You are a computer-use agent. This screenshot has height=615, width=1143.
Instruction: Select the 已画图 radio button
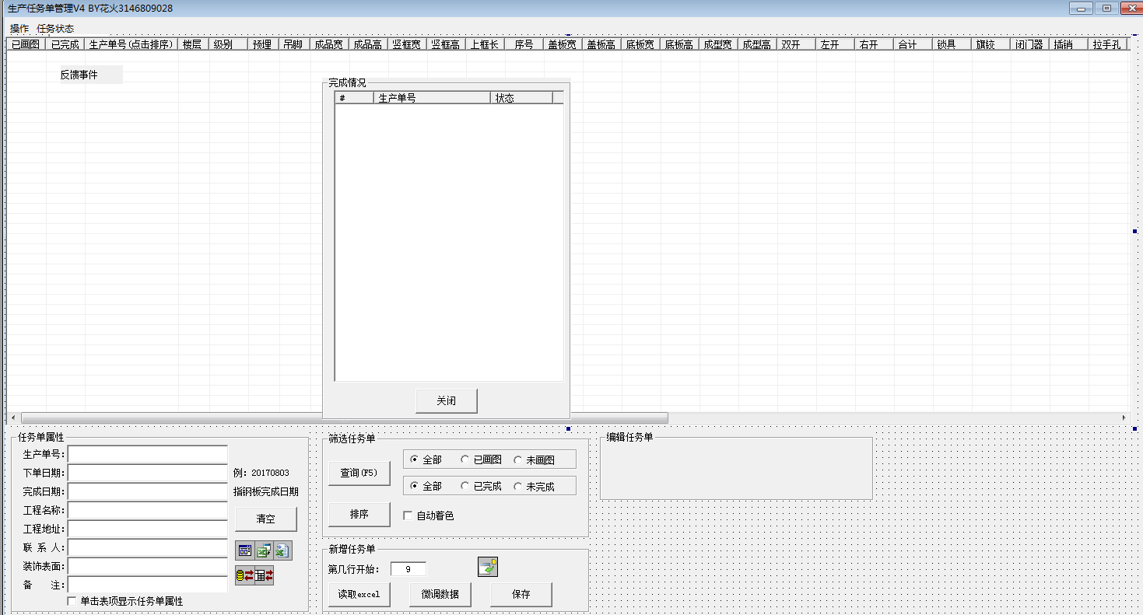pyautogui.click(x=465, y=460)
